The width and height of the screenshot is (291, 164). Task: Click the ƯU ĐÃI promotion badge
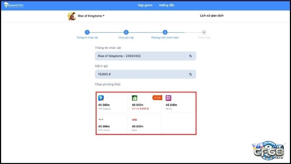click(x=157, y=98)
